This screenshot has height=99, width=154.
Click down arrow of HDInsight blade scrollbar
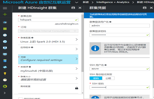[x=82, y=93]
